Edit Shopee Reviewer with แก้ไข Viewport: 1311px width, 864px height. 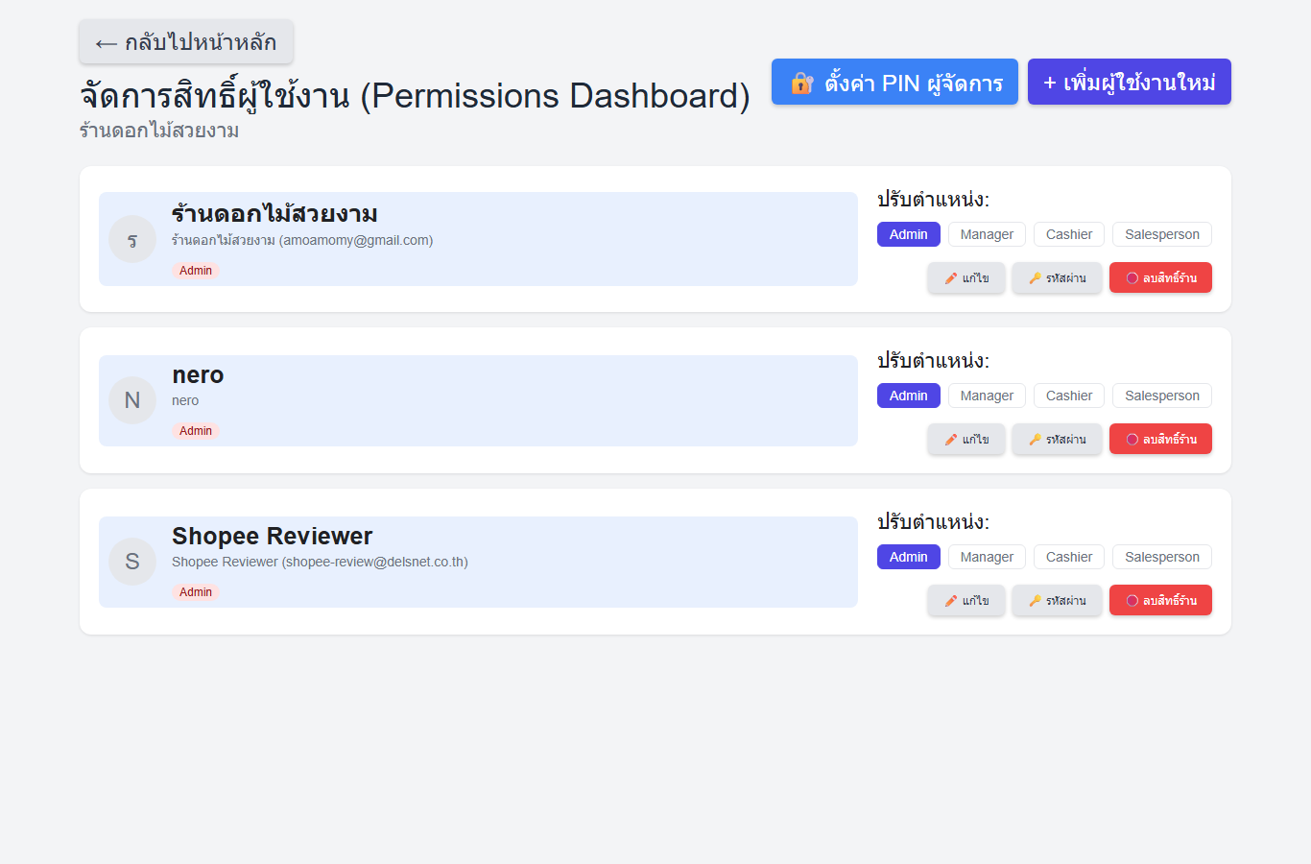966,600
